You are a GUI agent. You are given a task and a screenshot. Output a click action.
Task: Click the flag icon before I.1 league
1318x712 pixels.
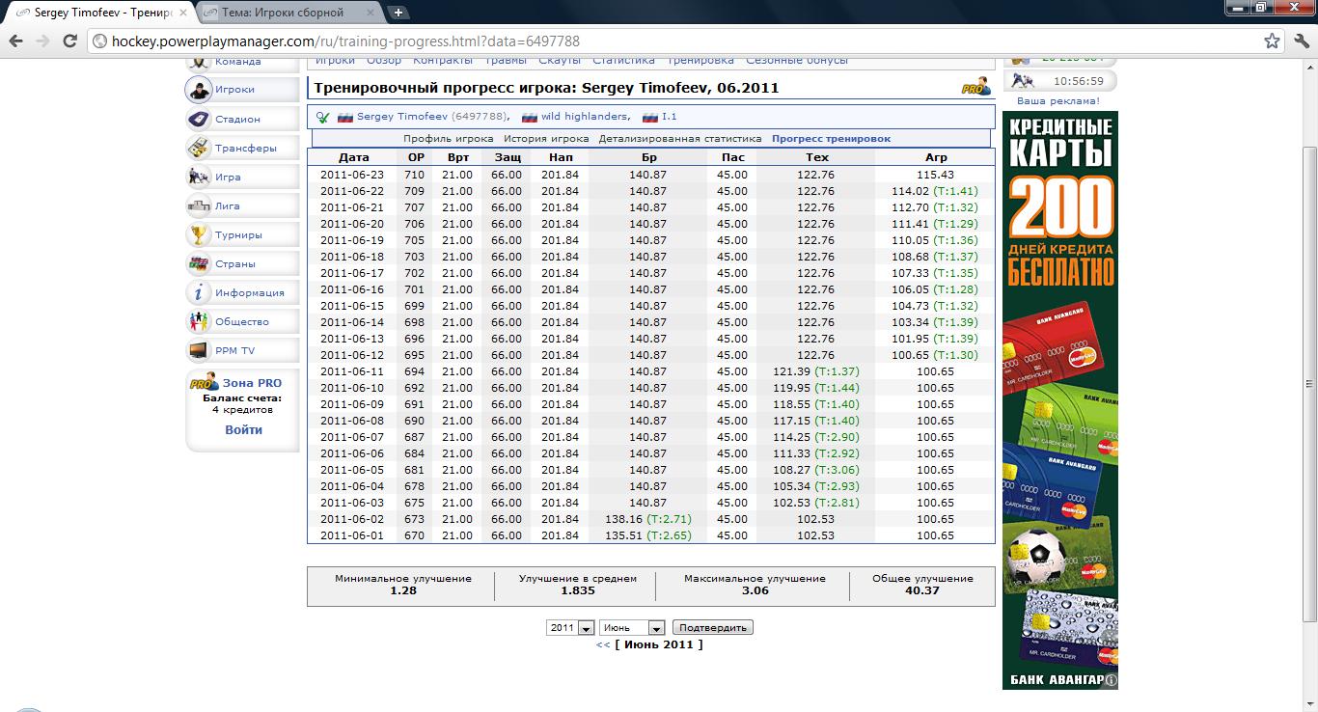point(650,117)
